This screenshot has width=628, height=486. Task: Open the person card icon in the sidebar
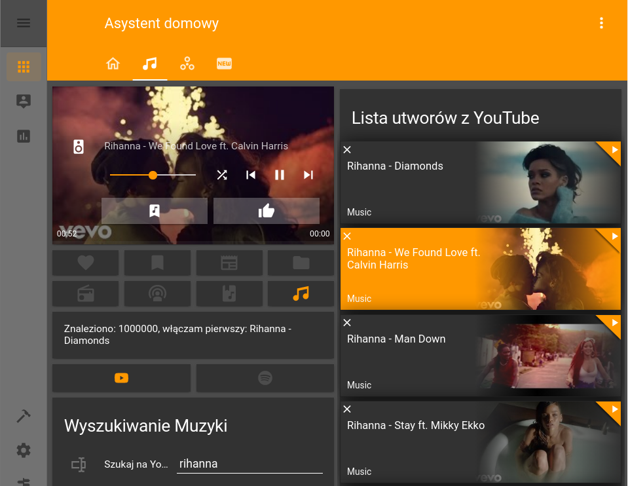pos(24,101)
